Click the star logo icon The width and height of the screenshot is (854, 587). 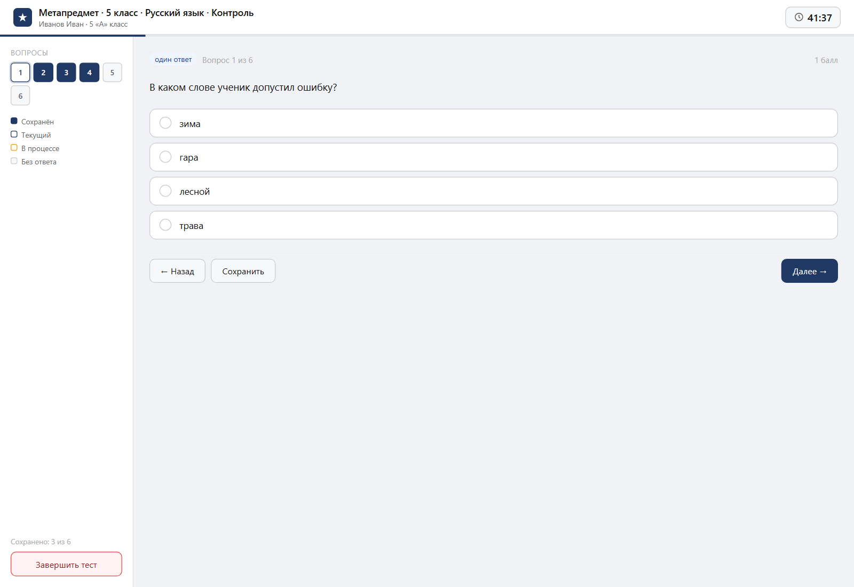click(22, 18)
